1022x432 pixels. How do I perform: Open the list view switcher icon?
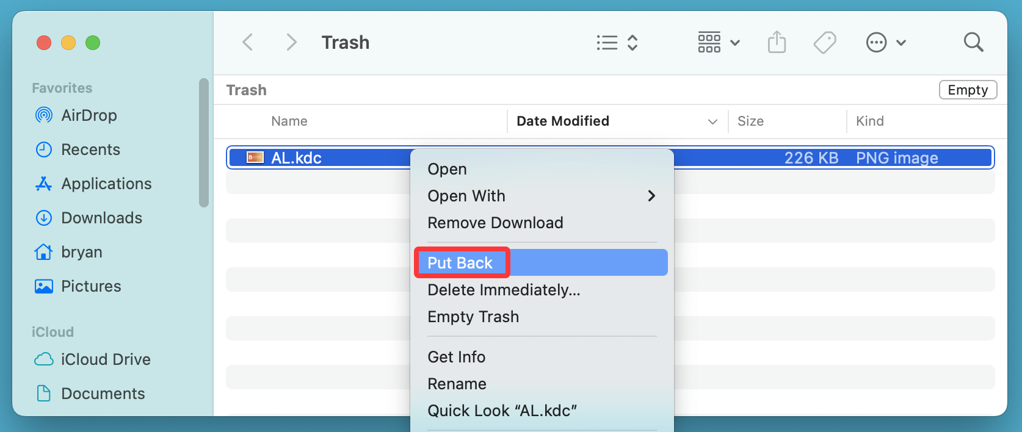pos(607,43)
